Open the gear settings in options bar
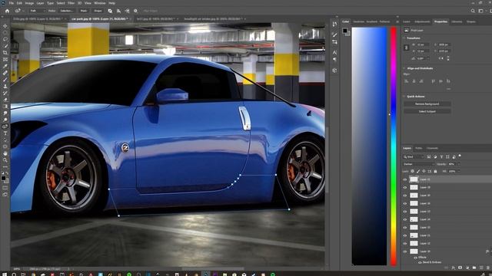Image resolution: width=492 pixels, height=276 pixels. click(135, 11)
